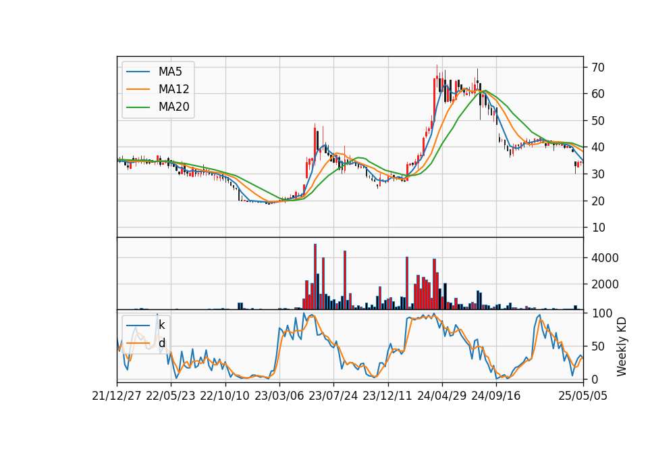648x466 pixels.
Task: Click the orange MA12 legend line sample
Action: 138,89
